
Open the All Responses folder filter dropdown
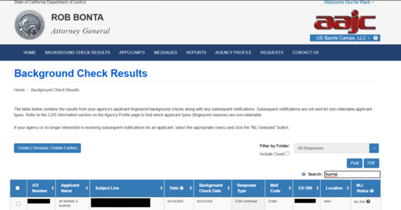(374, 148)
